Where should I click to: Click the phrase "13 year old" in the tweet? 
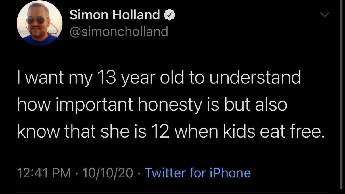[139, 78]
